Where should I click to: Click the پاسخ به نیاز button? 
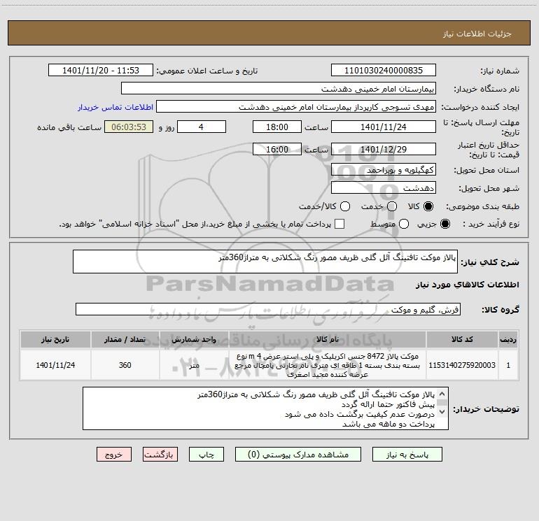(x=407, y=455)
